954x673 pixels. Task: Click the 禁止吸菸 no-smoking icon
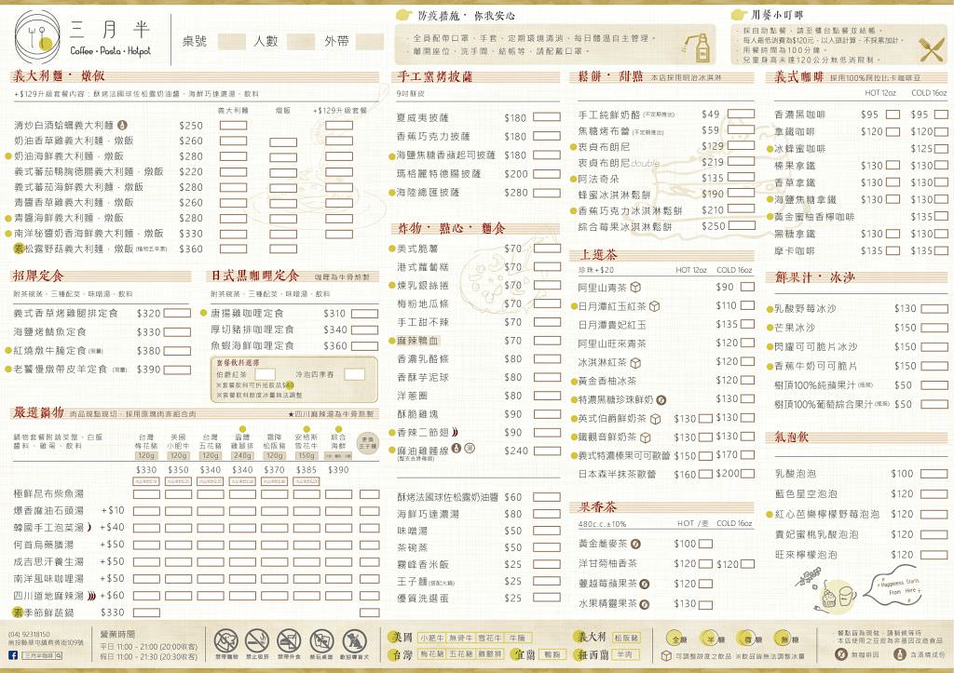[x=257, y=640]
